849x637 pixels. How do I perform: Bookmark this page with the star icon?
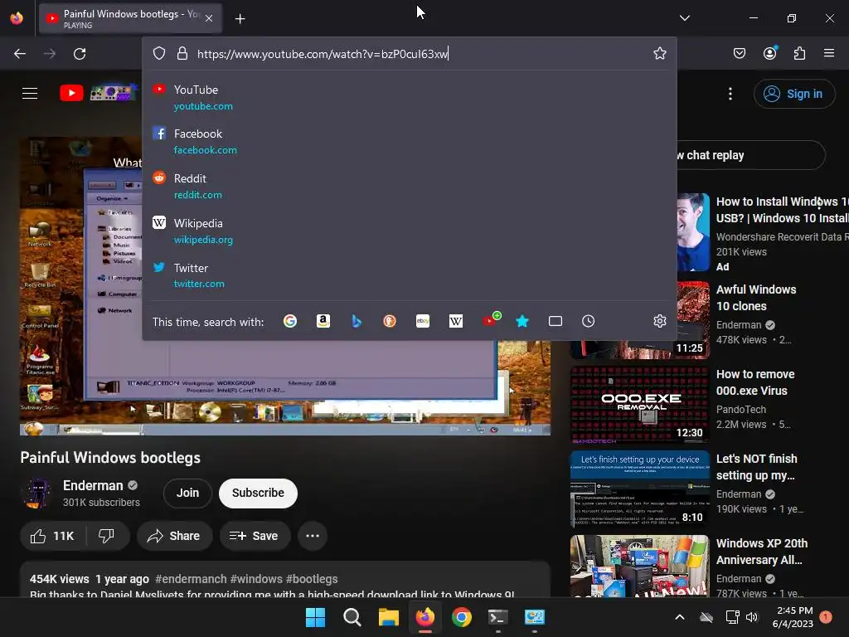[659, 53]
